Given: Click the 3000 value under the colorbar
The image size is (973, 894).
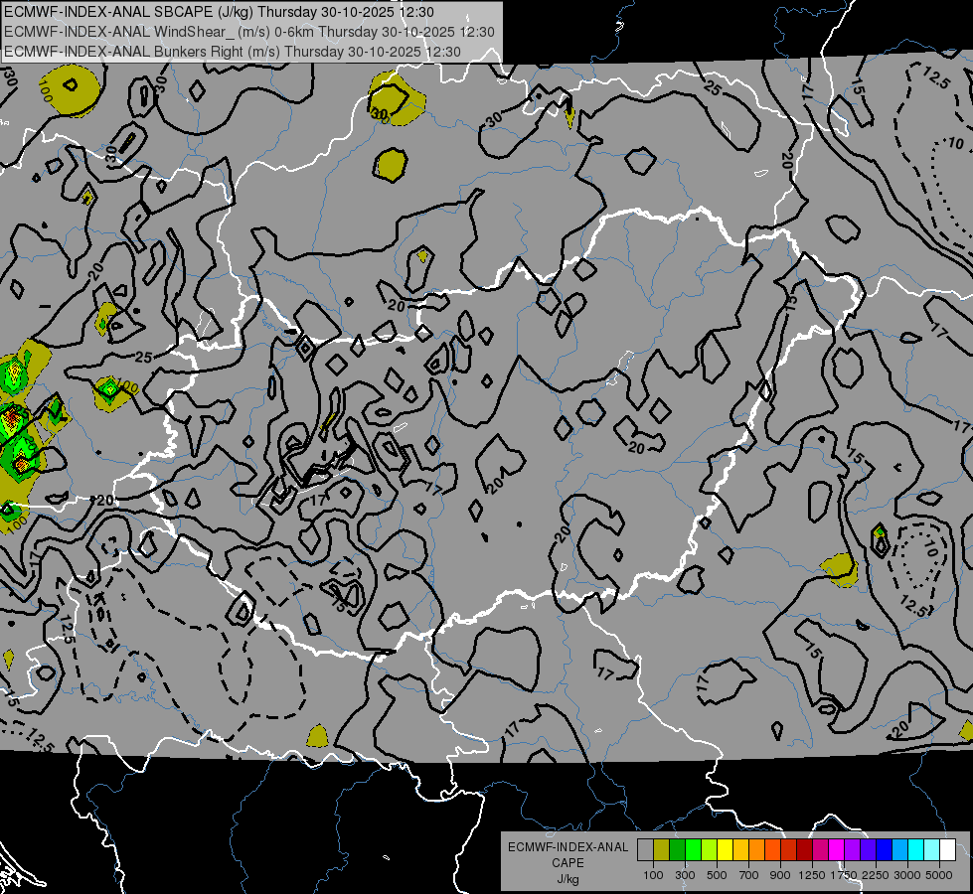Looking at the screenshot, I should tap(907, 875).
